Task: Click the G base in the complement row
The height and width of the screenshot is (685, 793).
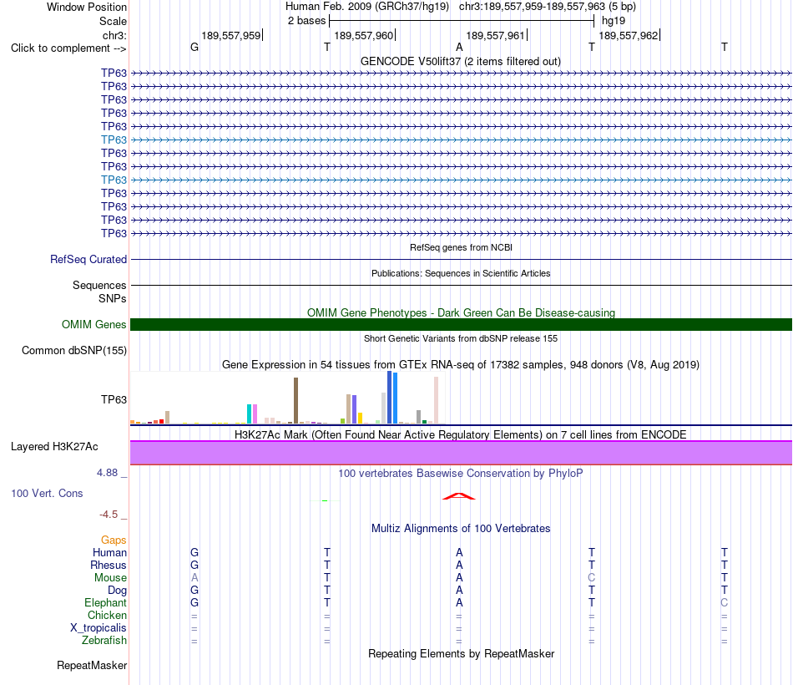Action: pos(194,47)
